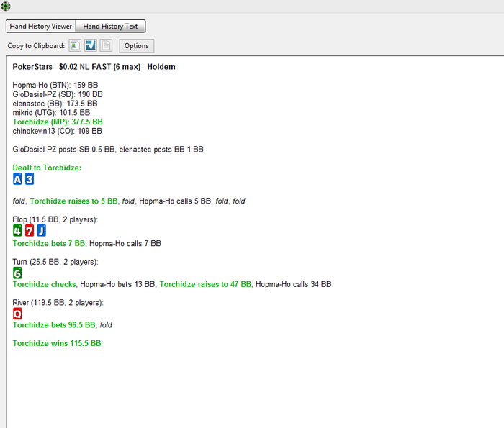Switch to Hand History Viewer tab
This screenshot has height=428, width=504.
pos(41,27)
